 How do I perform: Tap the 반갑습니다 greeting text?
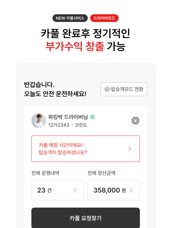tap(39, 85)
